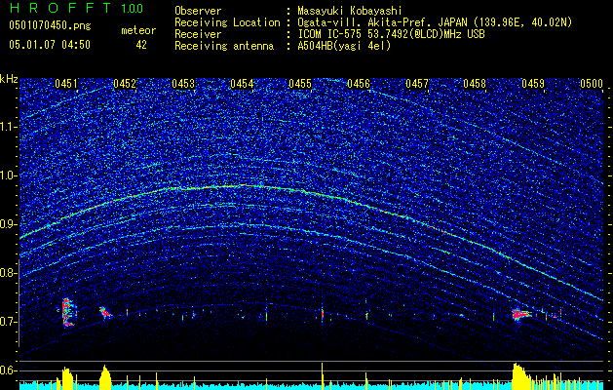This screenshot has width=613, height=390.
Task: Click the 1.1 kHz axis label
Action: [x=9, y=127]
